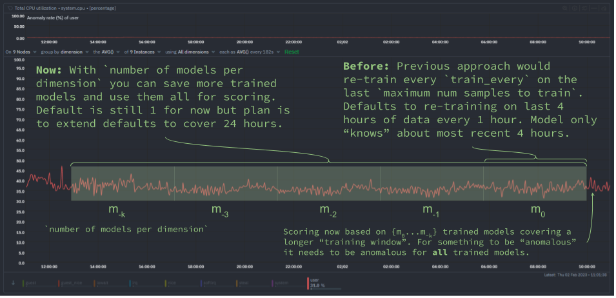This screenshot has width=616, height=298.
Task: Open the All dimensions selector
Action: [191, 52]
